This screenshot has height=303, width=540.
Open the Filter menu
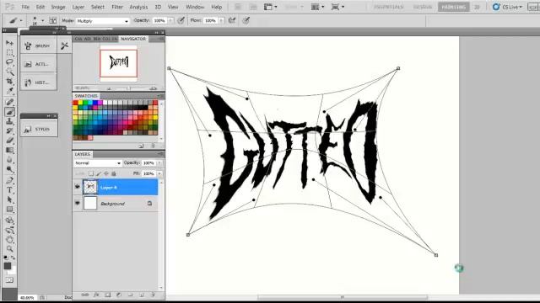point(117,7)
